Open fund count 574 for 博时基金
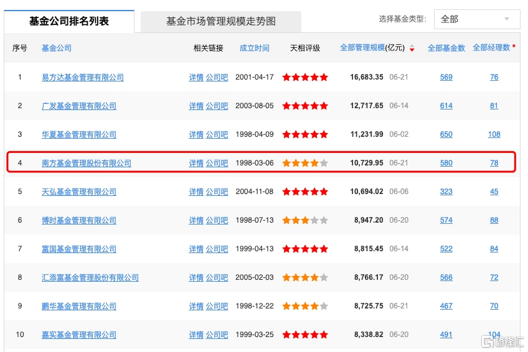The height and width of the screenshot is (352, 528). tap(446, 220)
